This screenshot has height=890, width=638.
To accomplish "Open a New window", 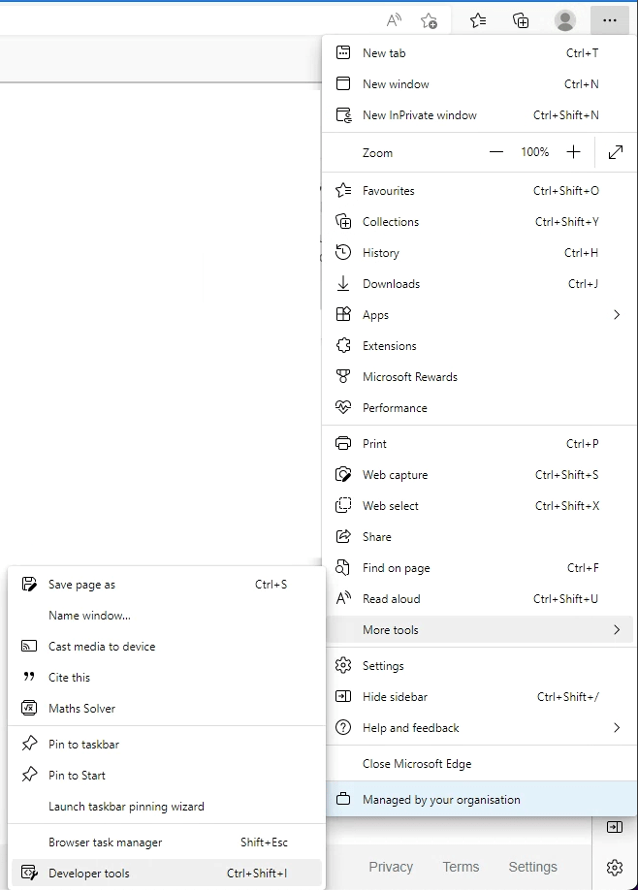I will [479, 84].
